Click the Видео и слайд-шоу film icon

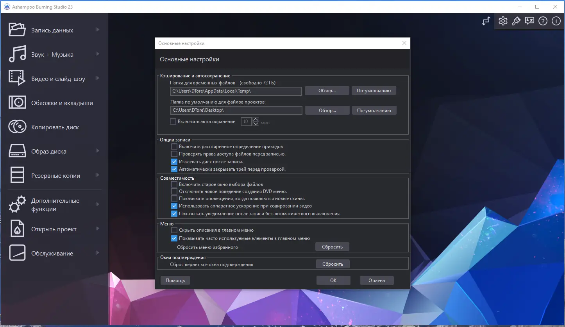(17, 79)
